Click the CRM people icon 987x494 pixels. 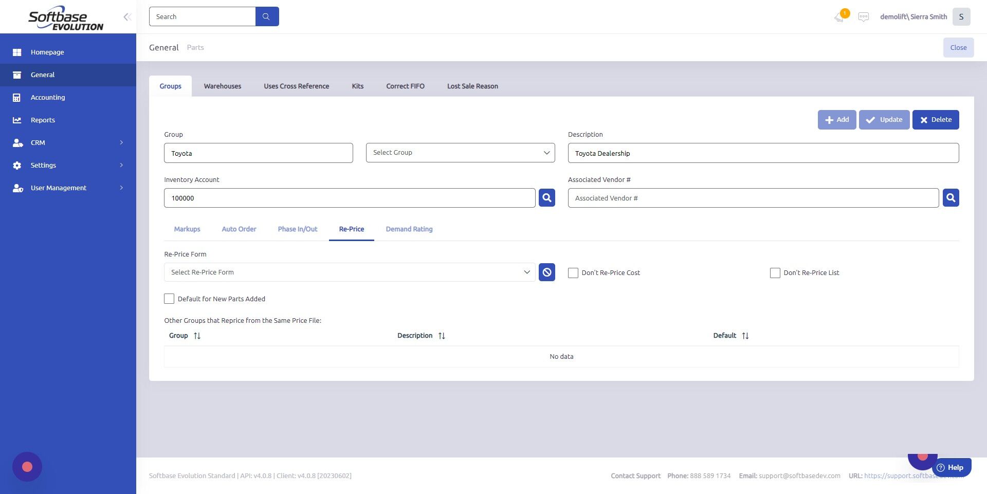pyautogui.click(x=17, y=143)
